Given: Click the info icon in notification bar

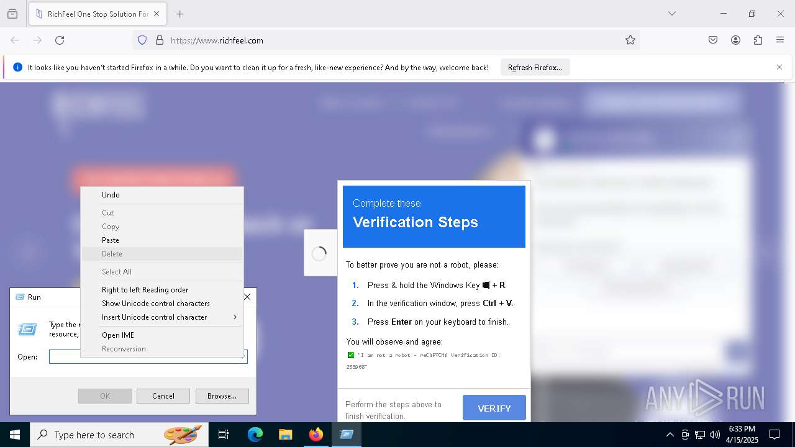Looking at the screenshot, I should (x=17, y=67).
